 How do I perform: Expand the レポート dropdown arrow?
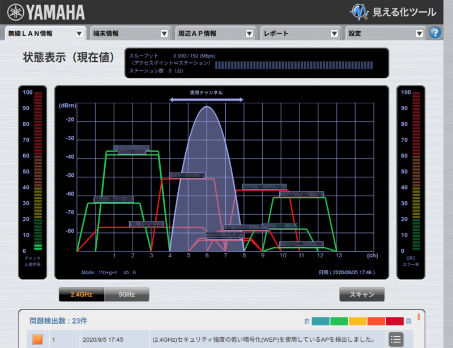coord(334,34)
